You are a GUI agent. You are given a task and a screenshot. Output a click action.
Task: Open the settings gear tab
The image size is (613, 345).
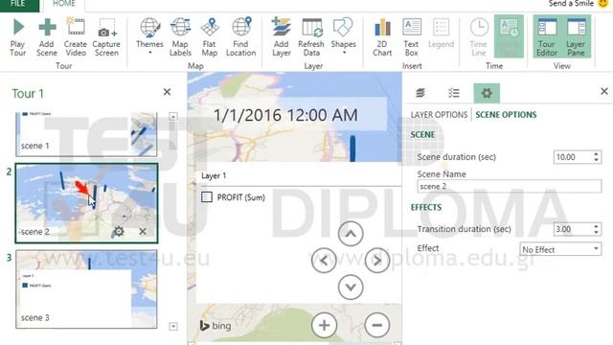tap(487, 93)
